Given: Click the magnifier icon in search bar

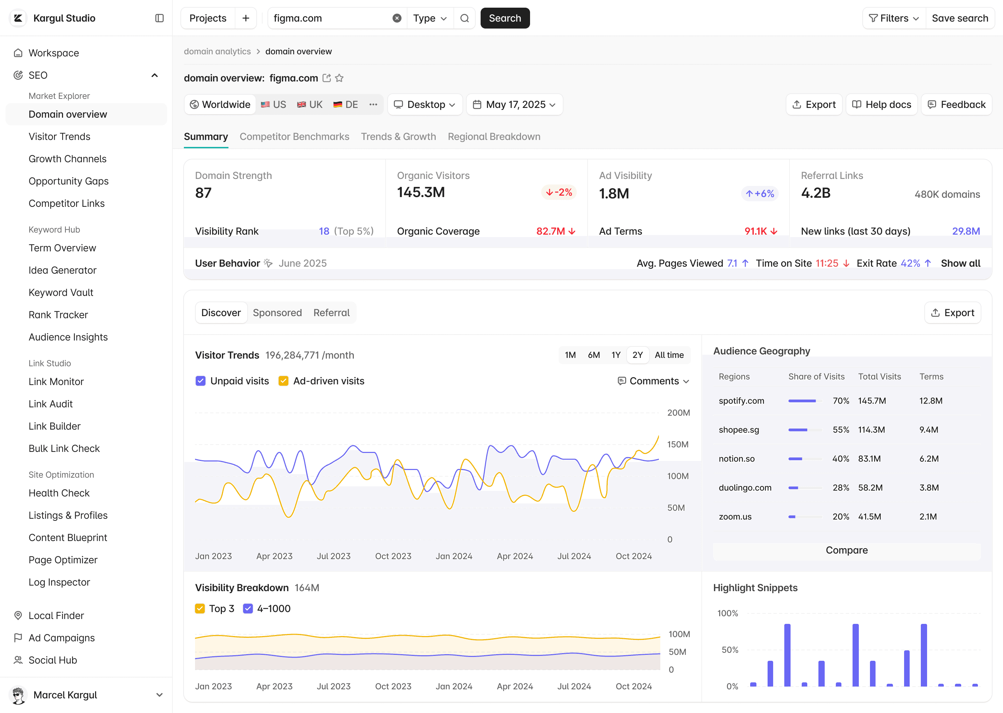Looking at the screenshot, I should tap(464, 18).
